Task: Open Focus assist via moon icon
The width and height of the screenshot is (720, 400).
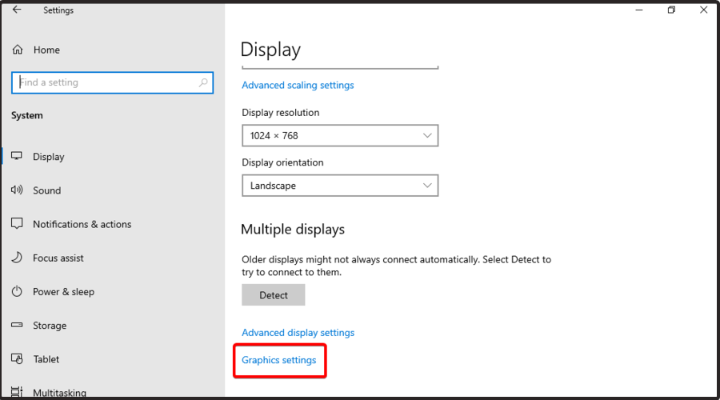Action: tap(17, 258)
